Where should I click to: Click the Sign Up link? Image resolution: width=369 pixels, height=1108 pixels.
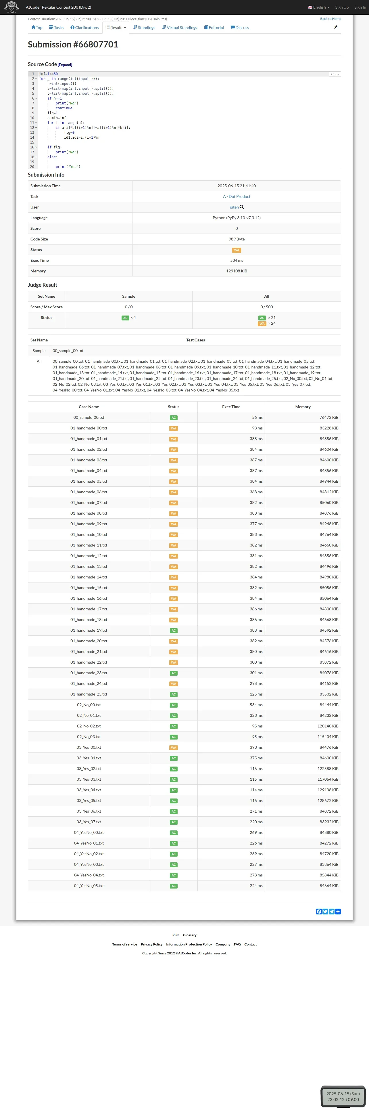click(341, 7)
